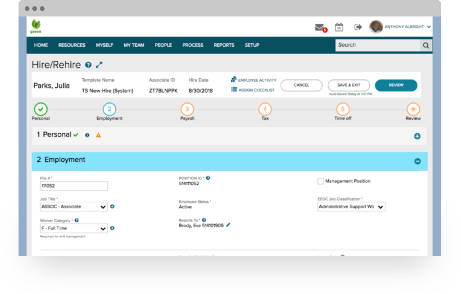Click the File # input field
Screen dimensions: 461x294
click(73, 186)
